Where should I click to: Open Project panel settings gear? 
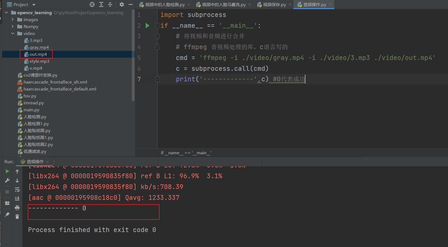[122, 4]
